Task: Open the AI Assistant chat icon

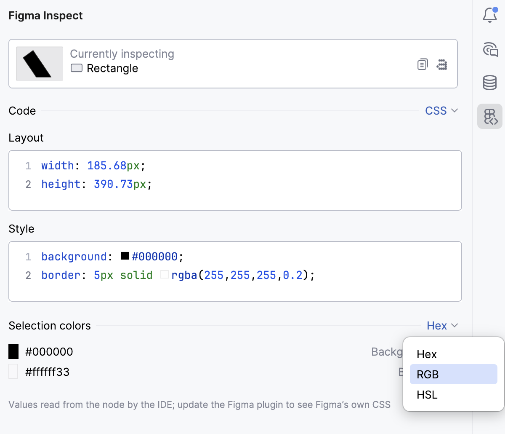Action: [x=490, y=49]
